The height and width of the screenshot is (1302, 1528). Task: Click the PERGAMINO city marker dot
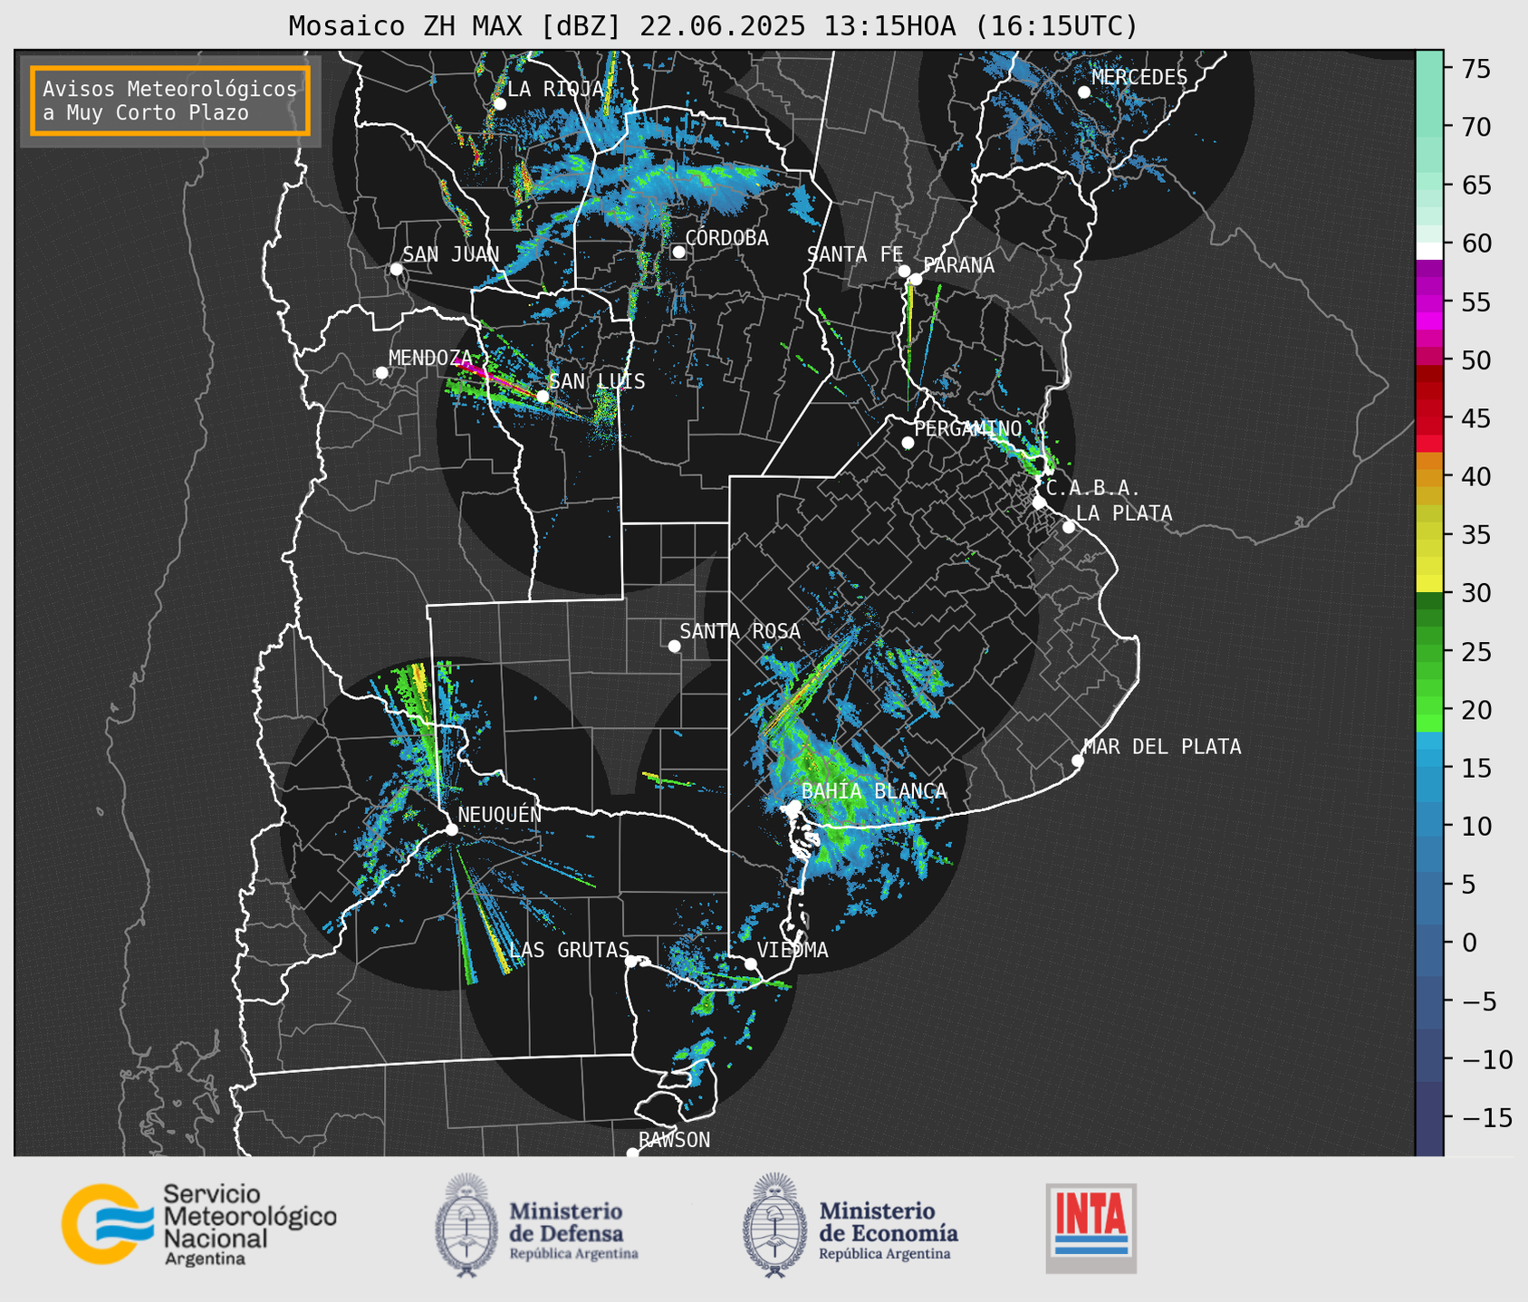(908, 443)
